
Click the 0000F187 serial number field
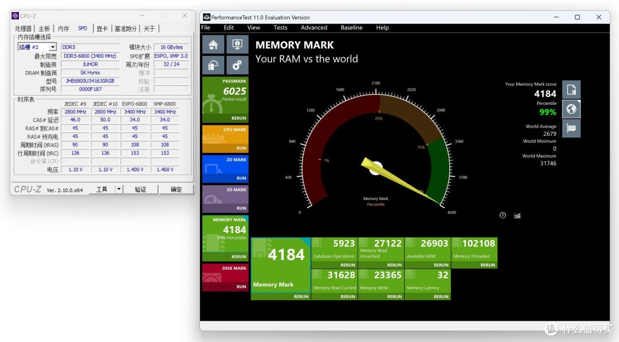click(90, 89)
